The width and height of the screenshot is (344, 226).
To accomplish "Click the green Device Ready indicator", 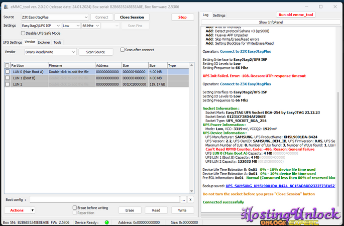I will (106, 222).
